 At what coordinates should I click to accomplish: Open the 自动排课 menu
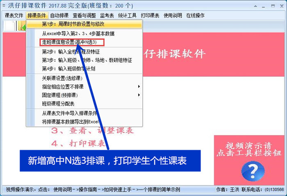tap(59, 16)
